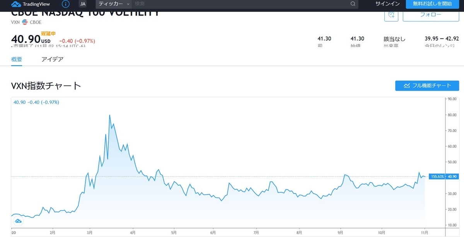Viewport: 464px width, 237px height.
Task: Click the VXN指数チャート heading
Action: [x=46, y=86]
